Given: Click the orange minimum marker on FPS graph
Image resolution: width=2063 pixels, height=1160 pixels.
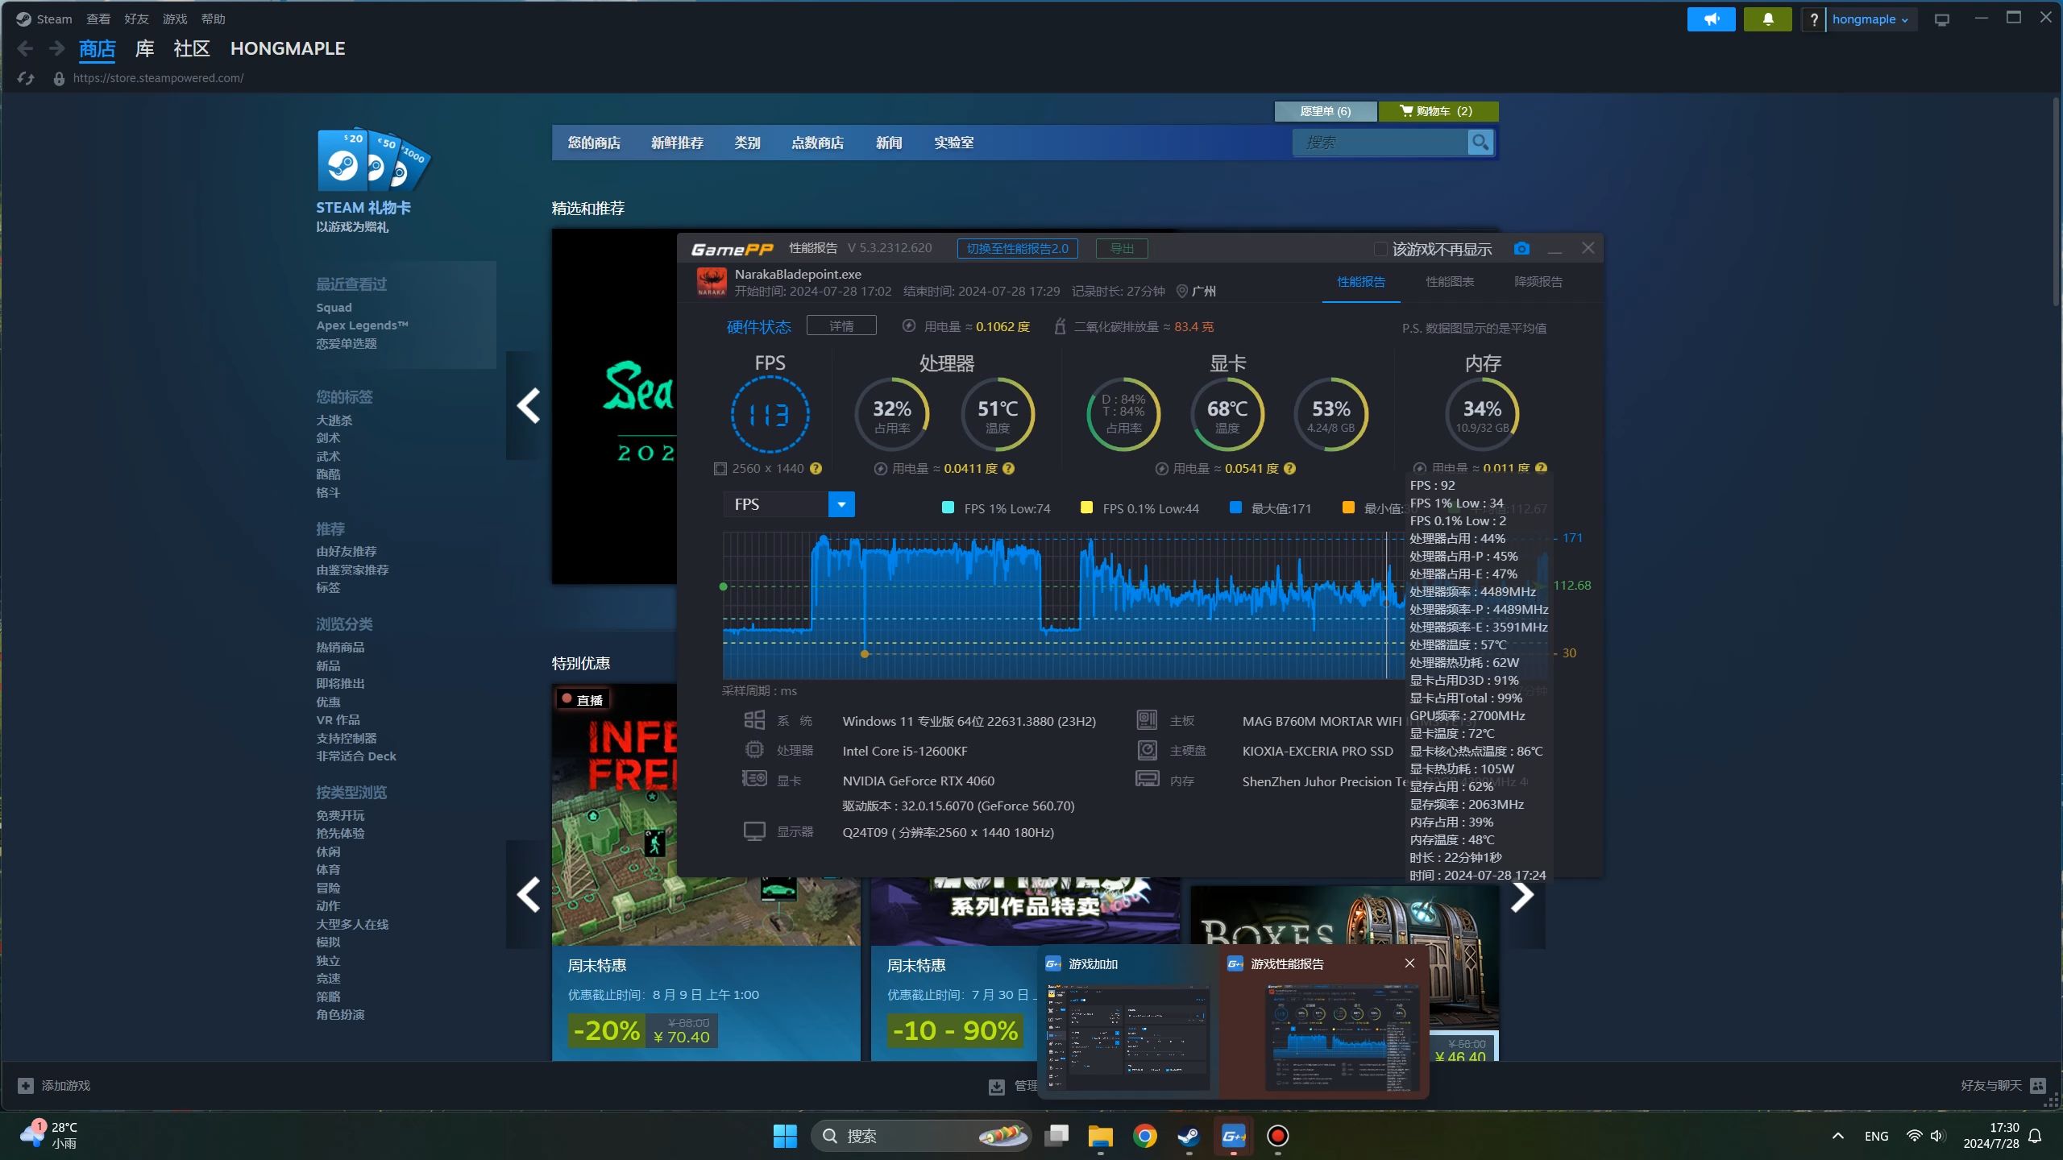Looking at the screenshot, I should click(x=865, y=654).
